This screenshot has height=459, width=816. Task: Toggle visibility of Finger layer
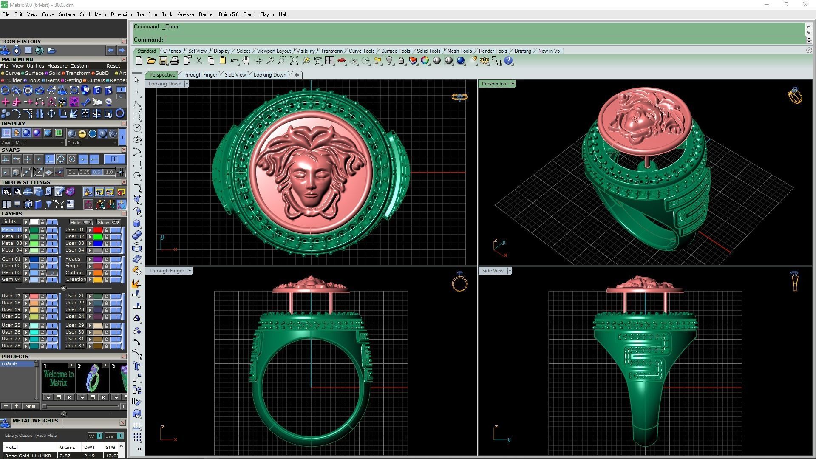[116, 266]
